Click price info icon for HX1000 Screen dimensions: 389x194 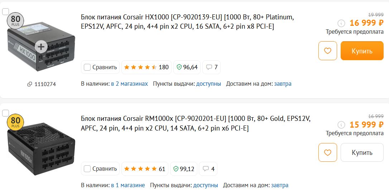(x=341, y=23)
